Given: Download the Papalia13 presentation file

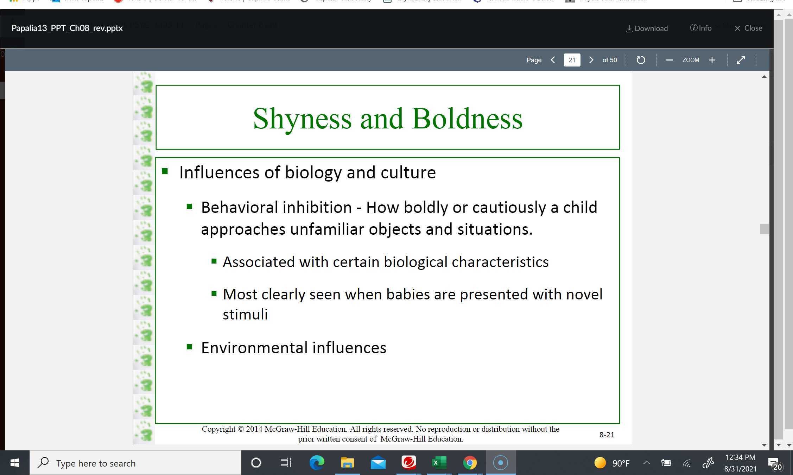Looking at the screenshot, I should 647,28.
